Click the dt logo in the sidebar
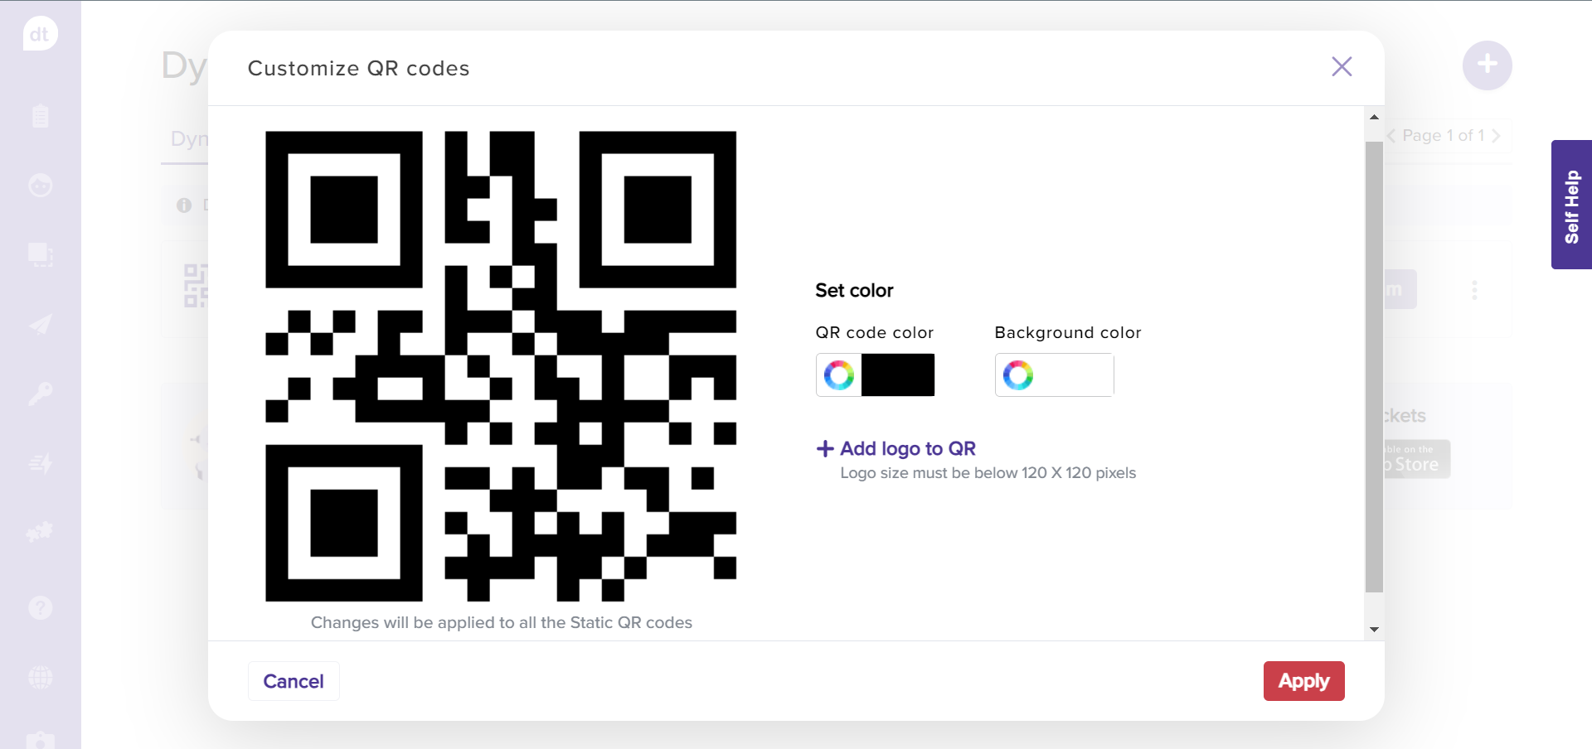 point(40,34)
